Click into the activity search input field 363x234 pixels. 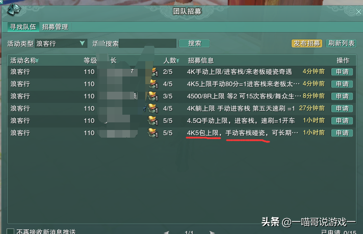coord(147,43)
